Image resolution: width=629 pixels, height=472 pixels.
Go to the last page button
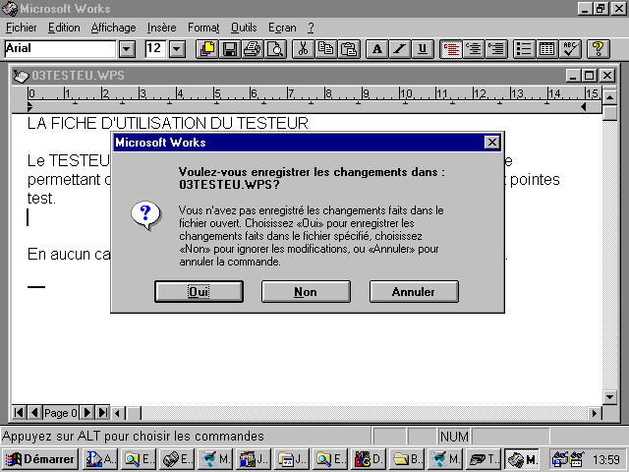pyautogui.click(x=102, y=413)
